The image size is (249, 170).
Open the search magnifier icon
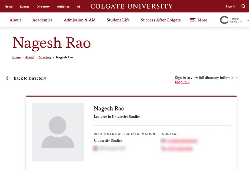pyautogui.click(x=243, y=6)
